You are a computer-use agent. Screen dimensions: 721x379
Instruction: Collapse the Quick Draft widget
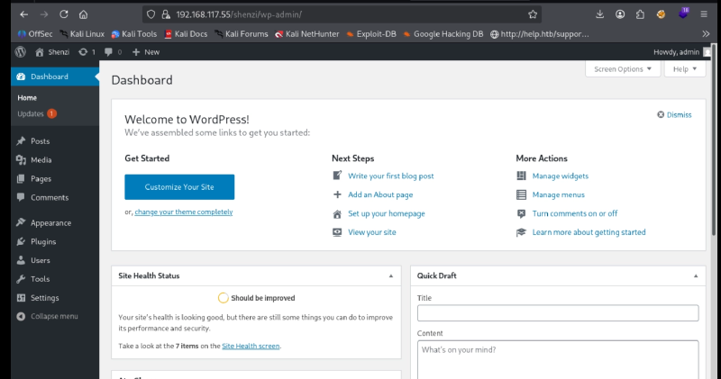[696, 275]
